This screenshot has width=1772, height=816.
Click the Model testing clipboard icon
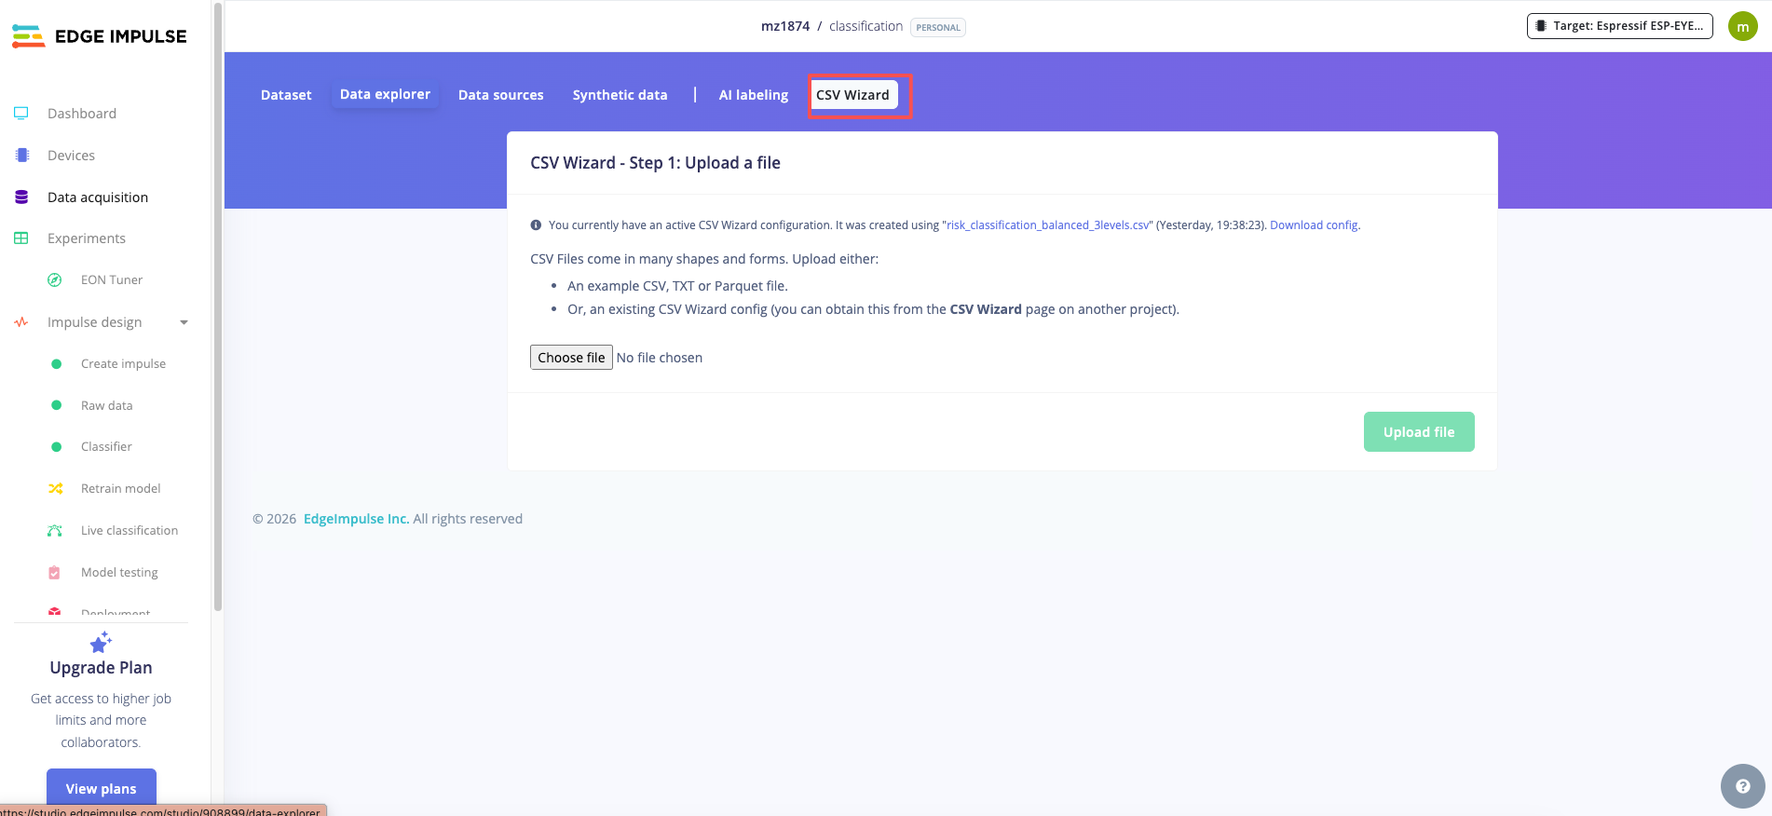tap(55, 573)
